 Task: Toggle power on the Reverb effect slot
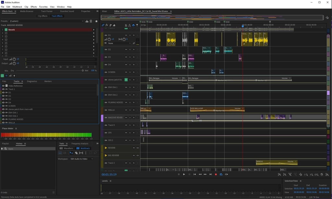6,29
